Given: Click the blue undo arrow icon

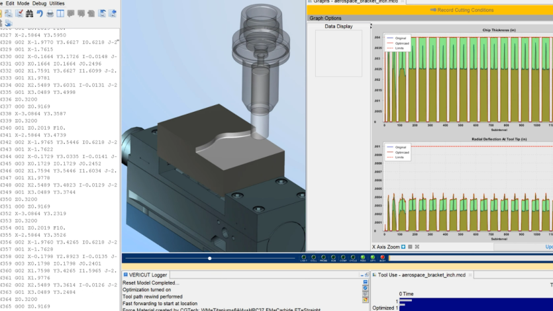Looking at the screenshot, I should click(x=40, y=13).
